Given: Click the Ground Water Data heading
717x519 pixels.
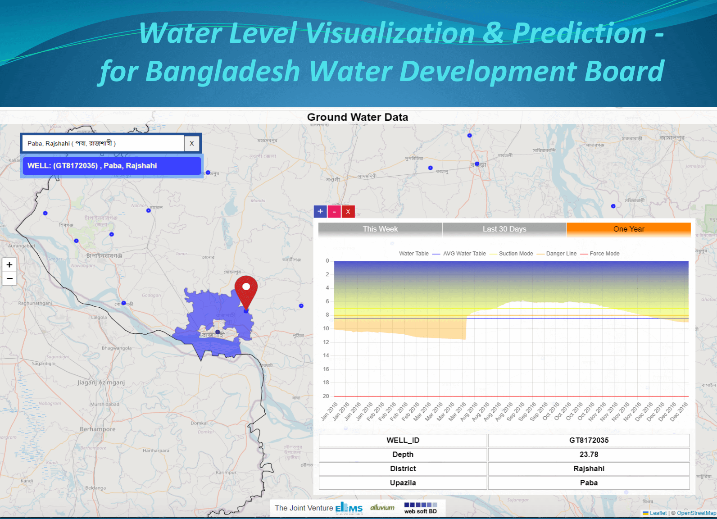Looking at the screenshot, I should pyautogui.click(x=358, y=117).
